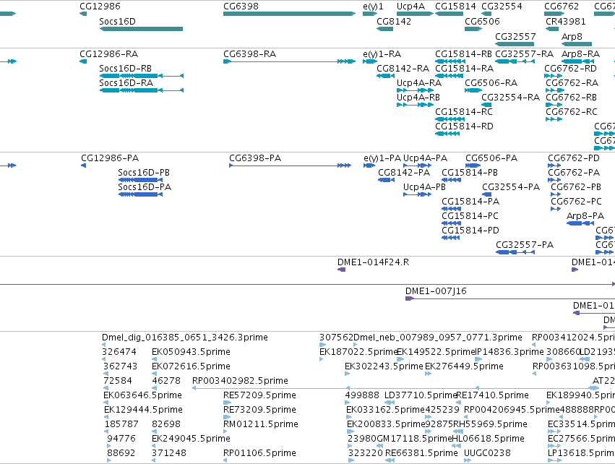Click the CG12986 gene label
The width and height of the screenshot is (615, 464).
(100, 7)
